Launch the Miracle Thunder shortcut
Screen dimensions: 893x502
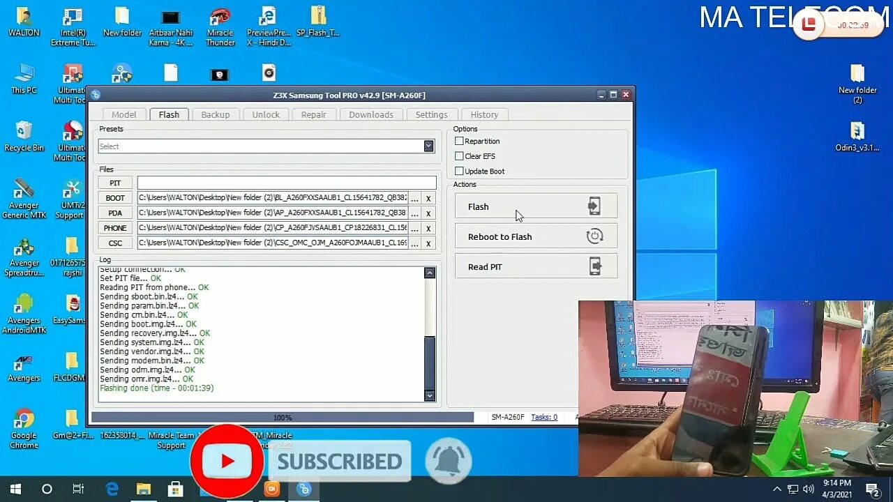220,27
